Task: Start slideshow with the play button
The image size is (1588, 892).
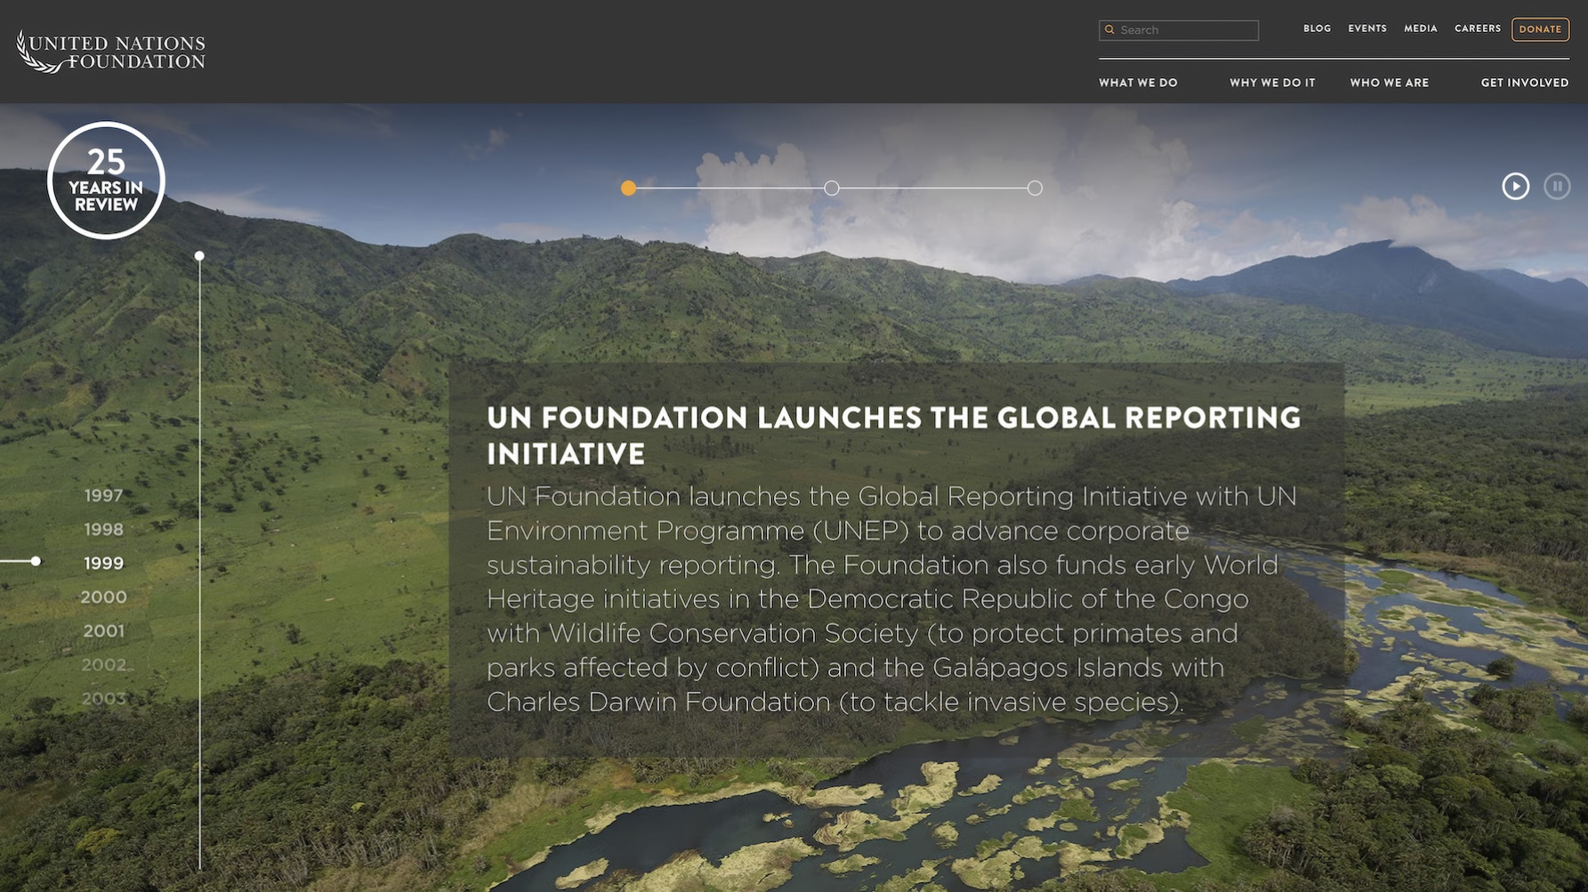Action: point(1516,186)
